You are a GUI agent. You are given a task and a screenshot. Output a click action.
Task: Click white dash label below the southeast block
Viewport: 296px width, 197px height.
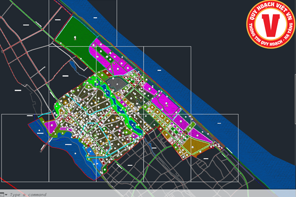206,158
